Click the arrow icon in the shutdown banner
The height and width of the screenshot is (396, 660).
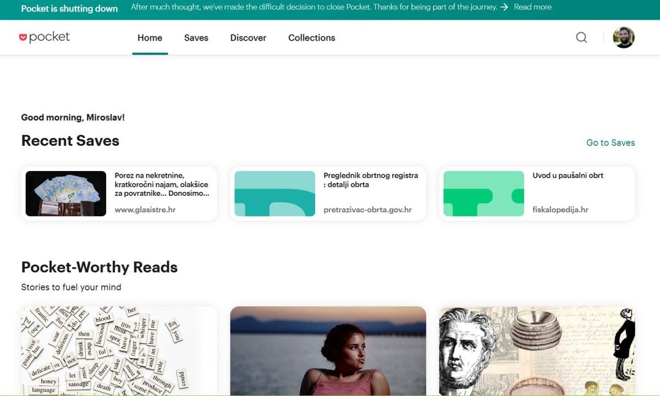pos(504,7)
